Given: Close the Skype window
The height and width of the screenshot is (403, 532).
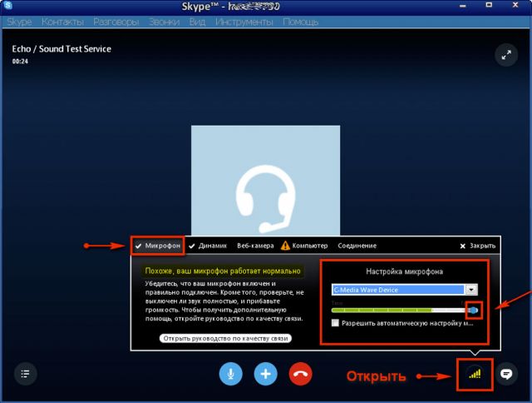Looking at the screenshot, I should (515, 5).
